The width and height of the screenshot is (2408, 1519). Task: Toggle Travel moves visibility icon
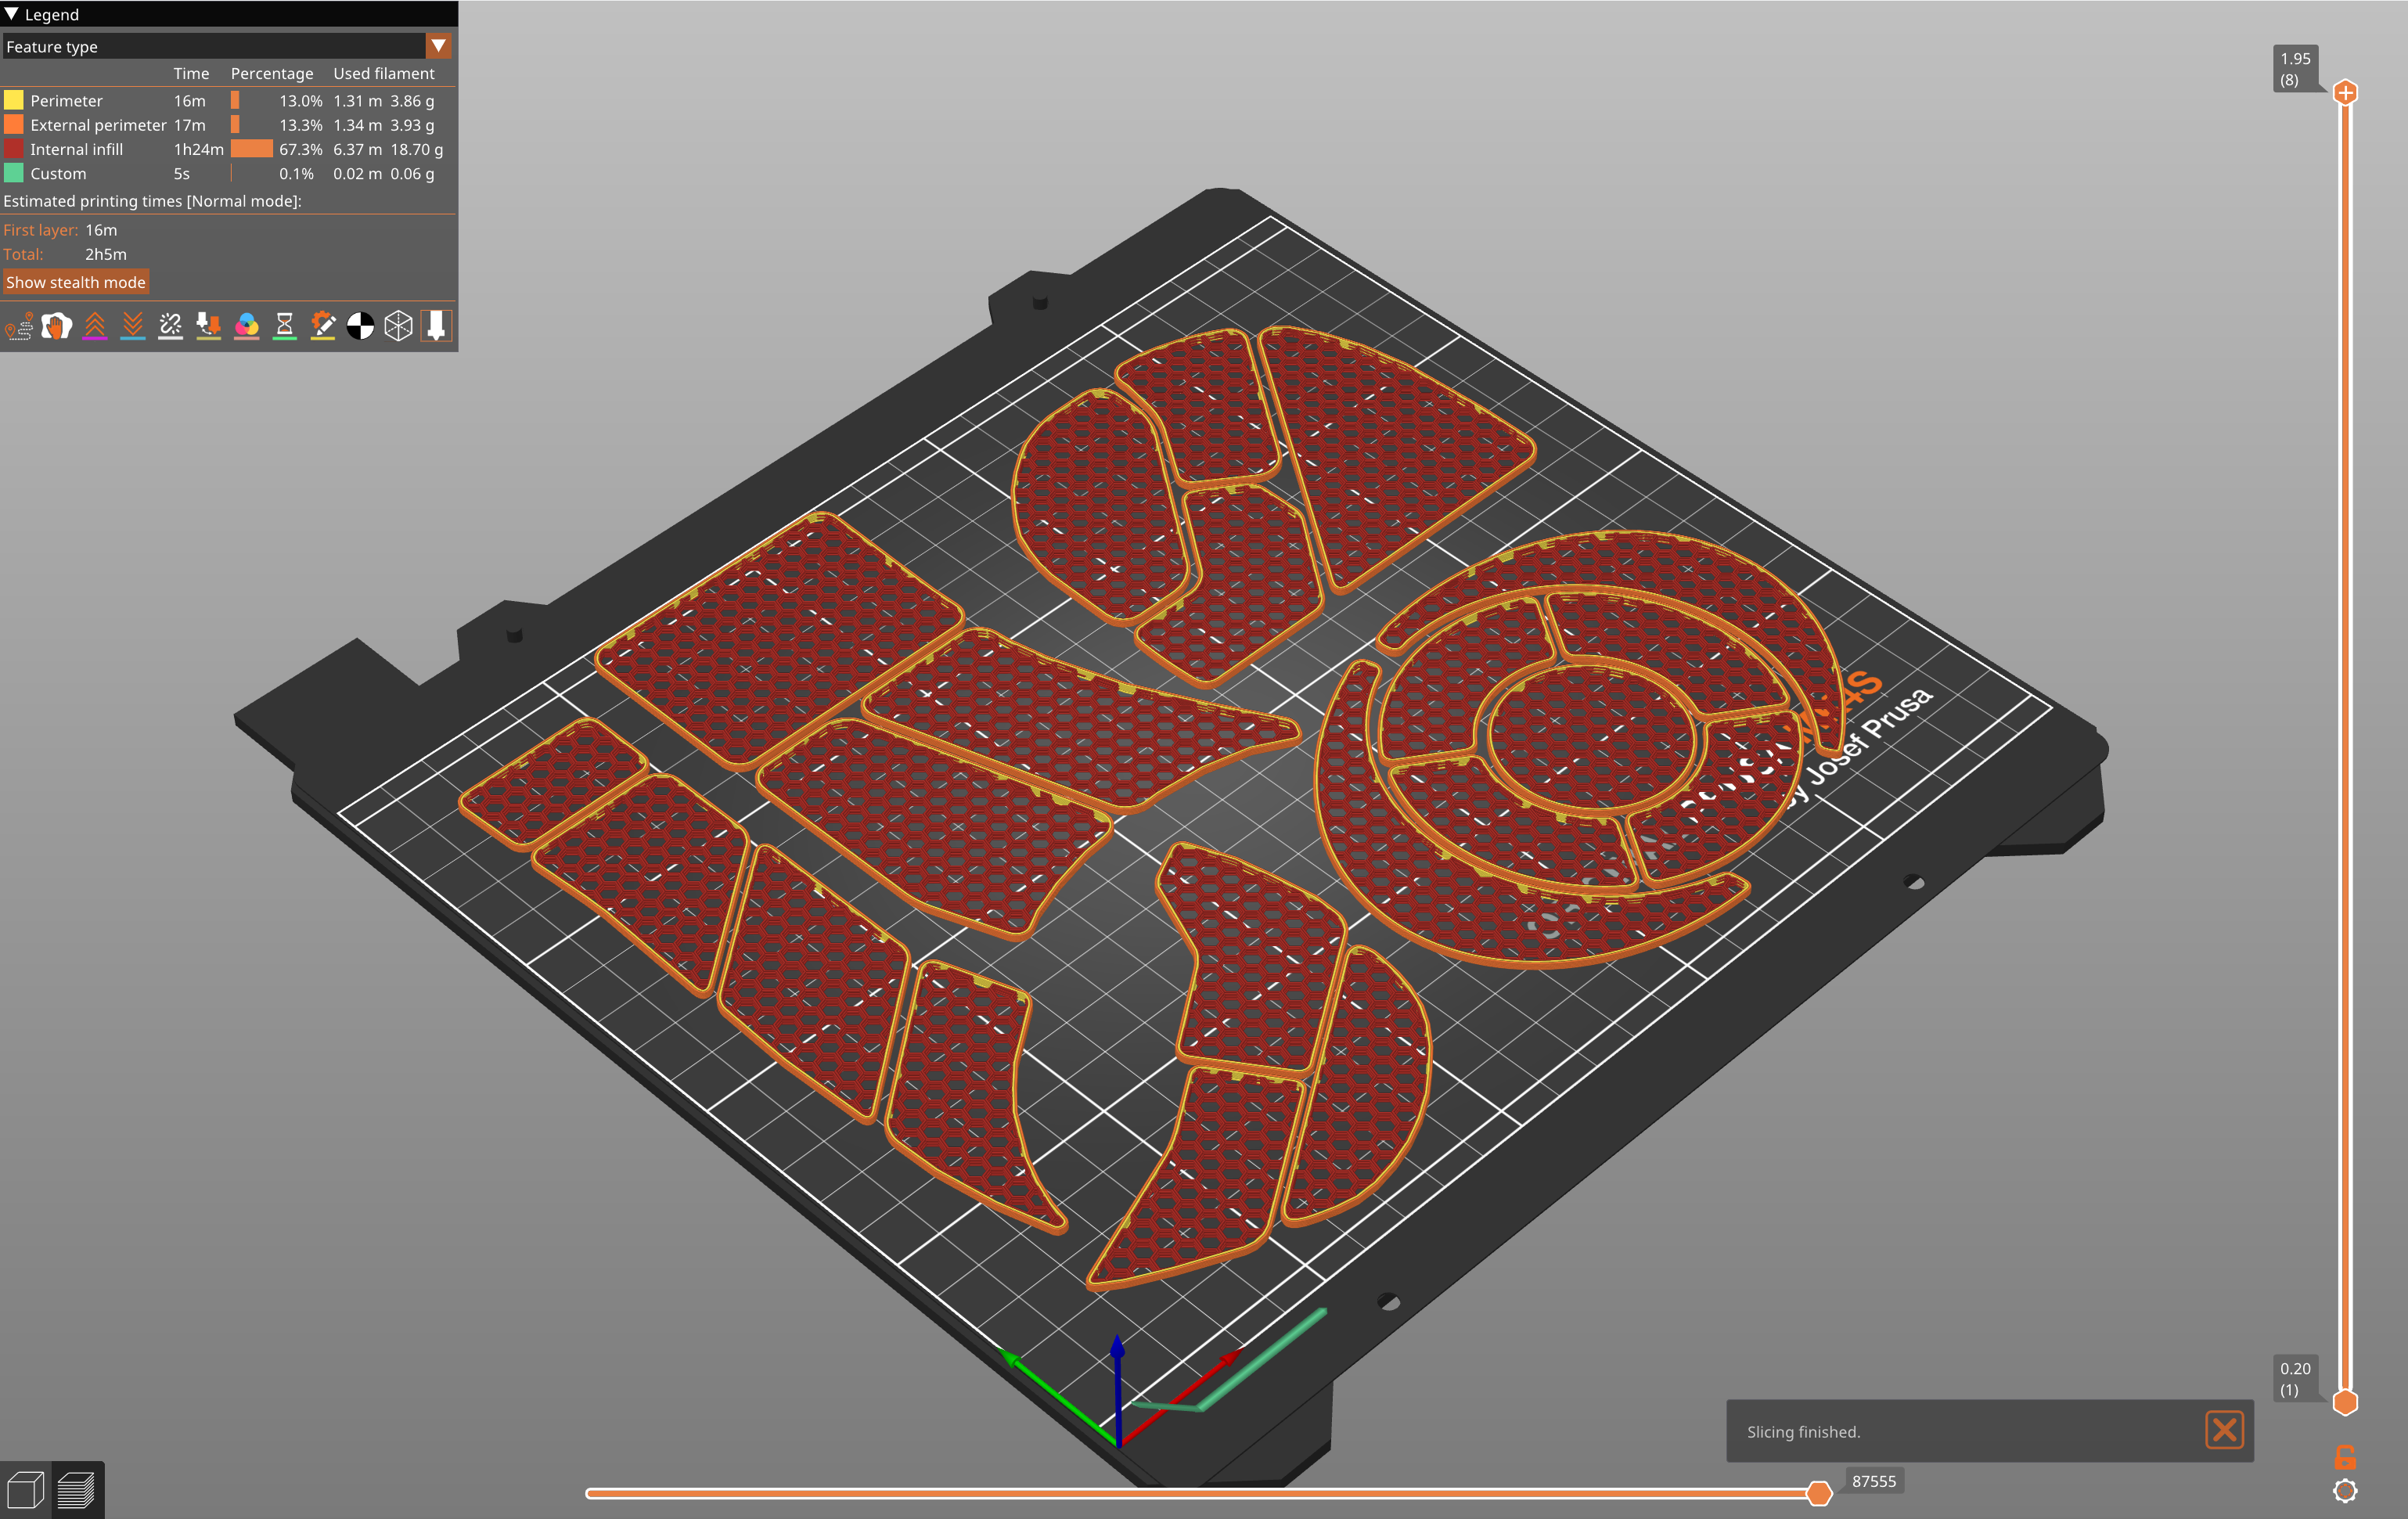click(19, 326)
